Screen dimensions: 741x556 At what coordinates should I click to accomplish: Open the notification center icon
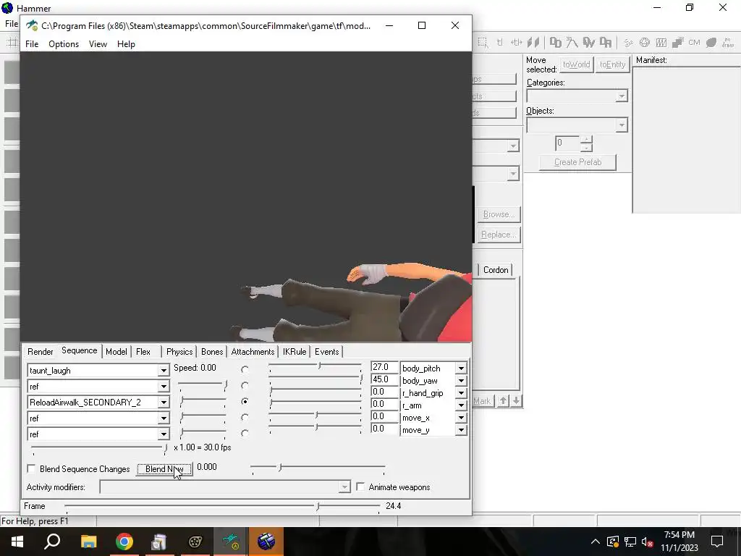click(x=717, y=542)
